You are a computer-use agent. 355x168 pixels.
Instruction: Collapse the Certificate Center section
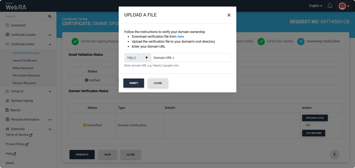(50, 44)
